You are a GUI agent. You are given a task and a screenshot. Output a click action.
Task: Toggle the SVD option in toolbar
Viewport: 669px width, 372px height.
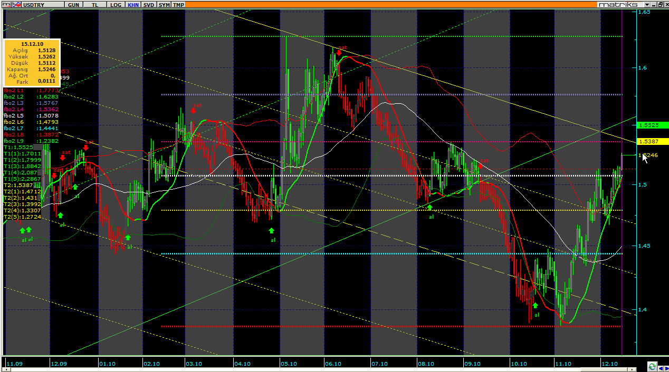click(x=149, y=5)
